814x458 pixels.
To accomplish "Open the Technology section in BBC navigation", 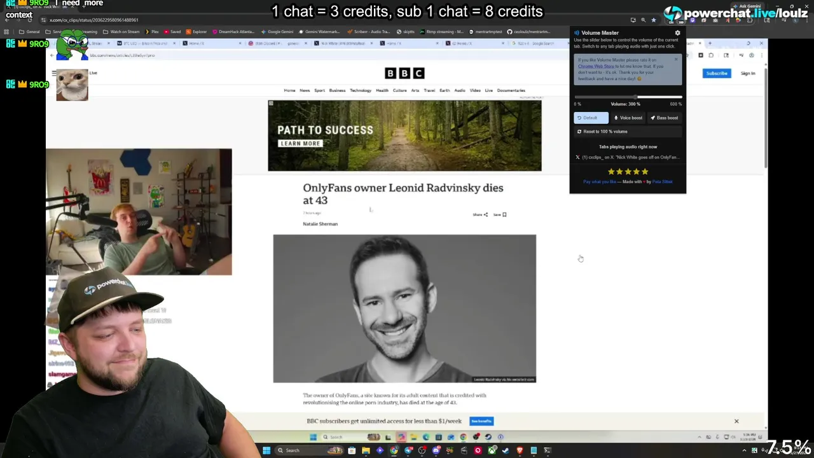I will pos(360,90).
